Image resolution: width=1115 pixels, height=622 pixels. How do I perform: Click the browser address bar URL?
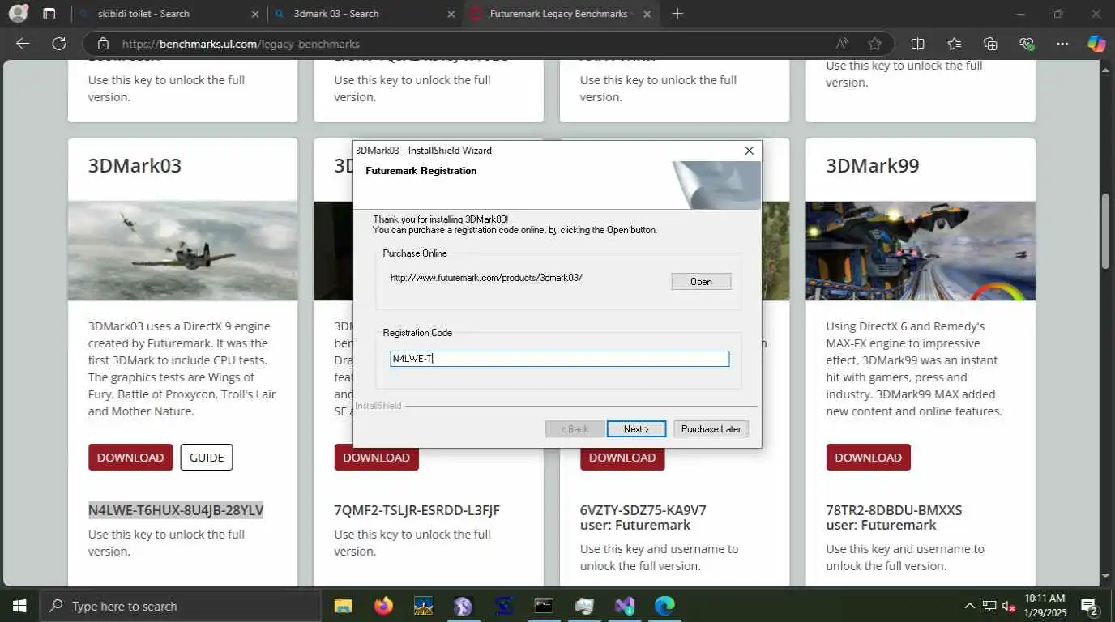click(x=241, y=44)
